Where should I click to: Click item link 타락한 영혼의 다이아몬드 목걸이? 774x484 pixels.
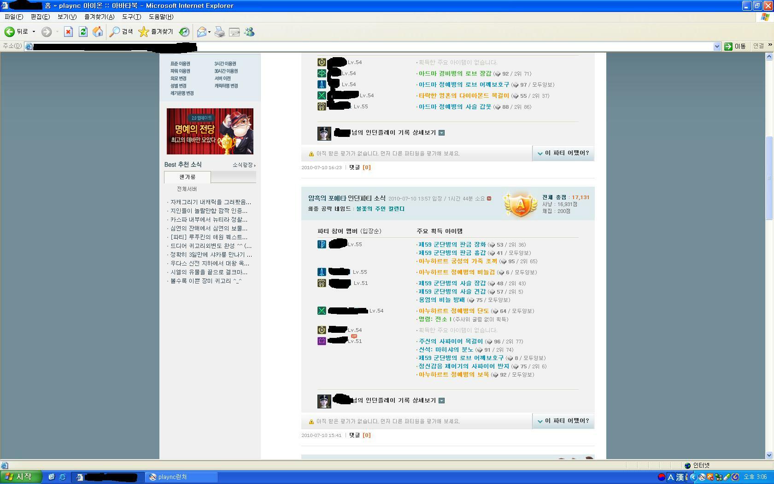463,96
